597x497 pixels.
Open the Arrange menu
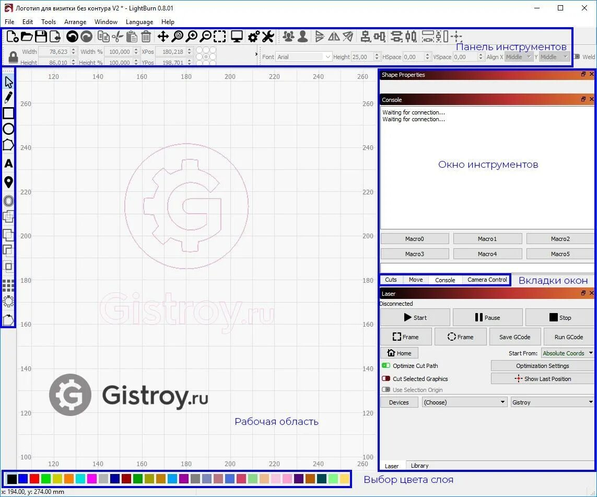75,22
